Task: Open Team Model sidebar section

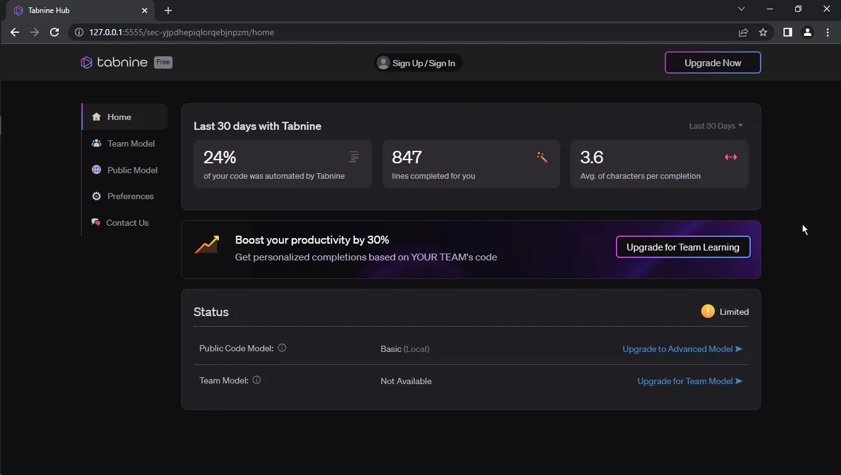Action: [x=125, y=143]
